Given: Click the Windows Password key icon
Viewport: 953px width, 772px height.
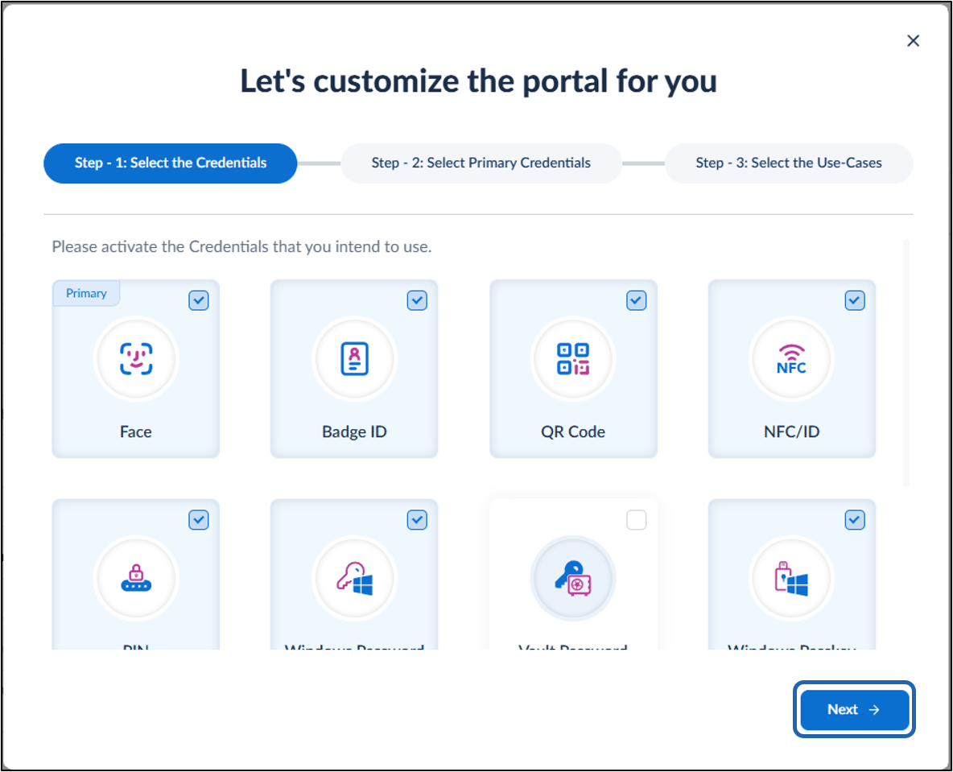Looking at the screenshot, I should (354, 577).
